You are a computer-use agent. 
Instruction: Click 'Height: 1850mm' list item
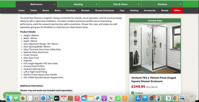[31, 36]
